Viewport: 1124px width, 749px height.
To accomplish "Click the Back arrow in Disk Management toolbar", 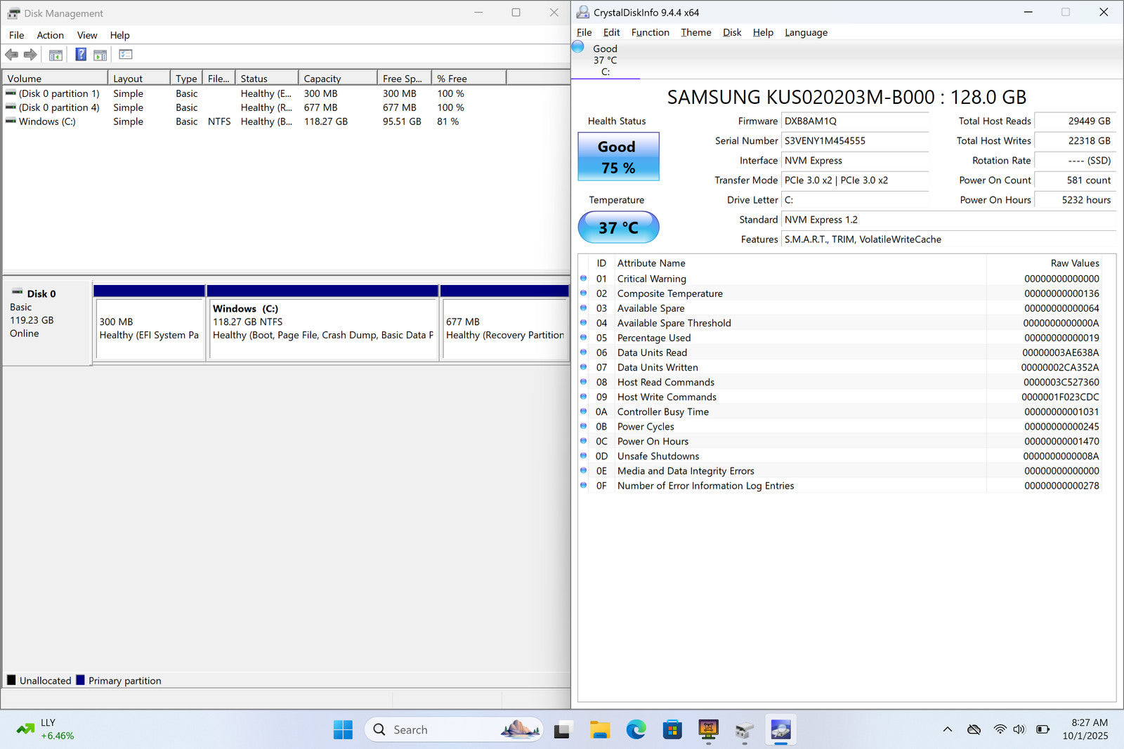I will pyautogui.click(x=11, y=55).
